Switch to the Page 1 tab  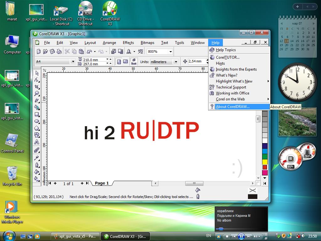(102, 183)
